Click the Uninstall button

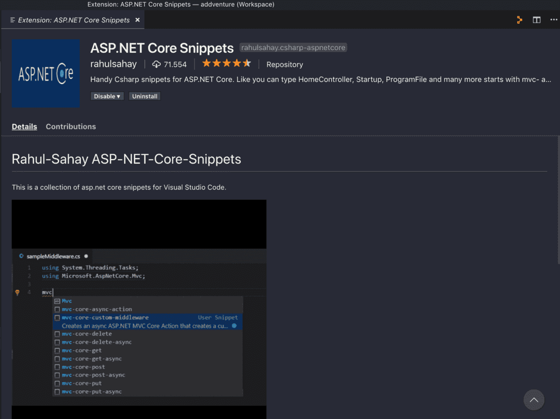[x=144, y=96]
